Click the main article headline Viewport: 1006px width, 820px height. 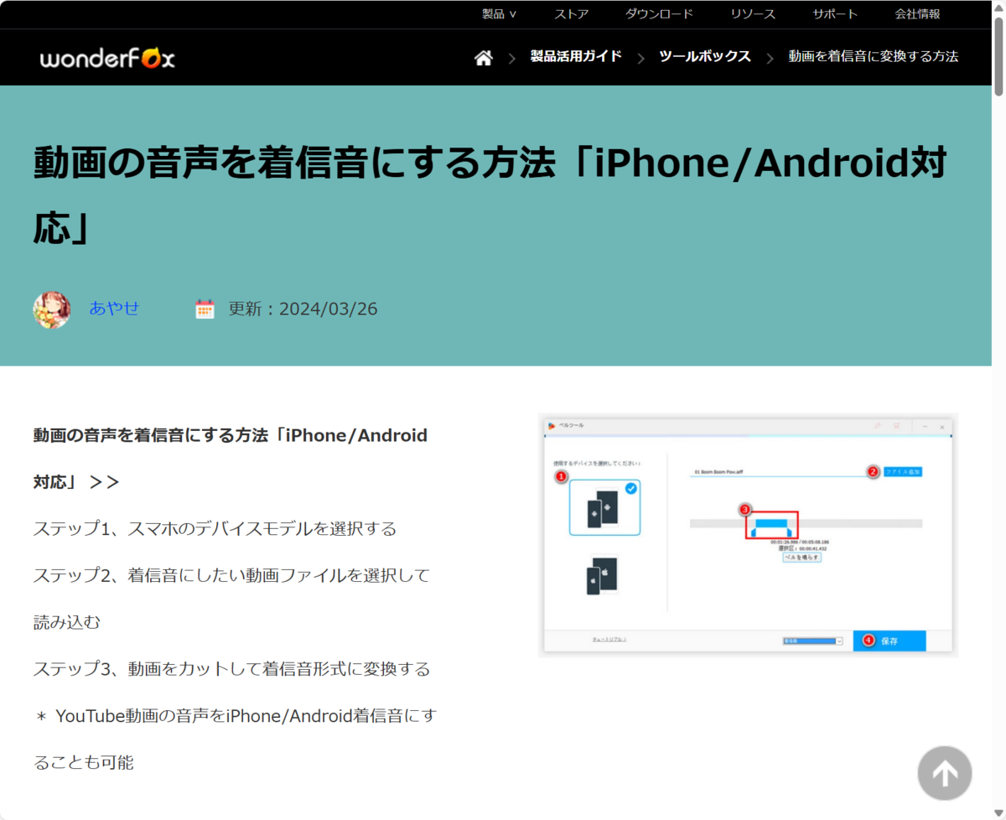(490, 196)
